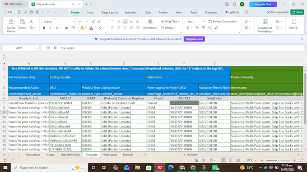Screen dimensions: 307x172
Task: Toggle Underline formatting
Action: pos(57,28)
